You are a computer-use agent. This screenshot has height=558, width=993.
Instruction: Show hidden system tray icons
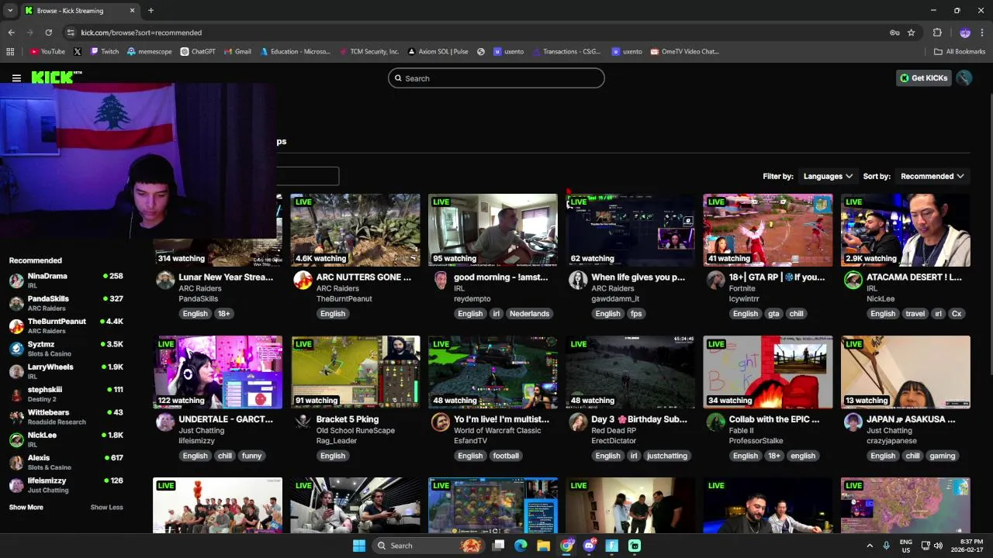870,546
